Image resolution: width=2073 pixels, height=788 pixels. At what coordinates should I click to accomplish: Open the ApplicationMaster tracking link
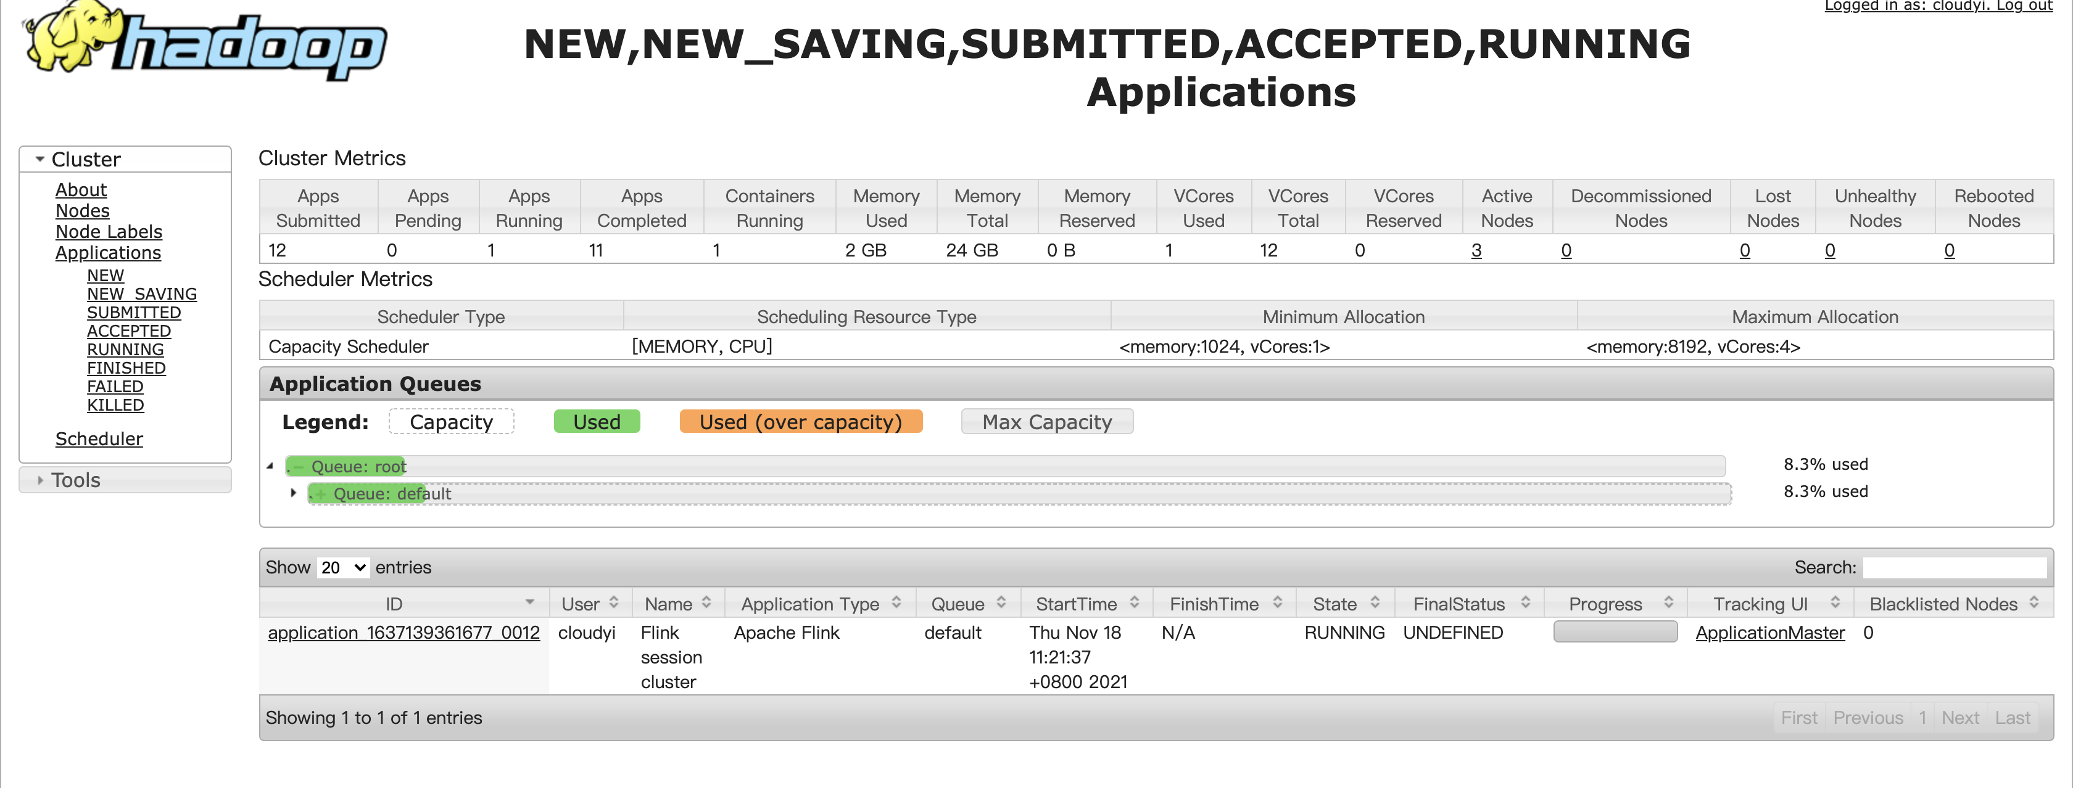click(1769, 633)
